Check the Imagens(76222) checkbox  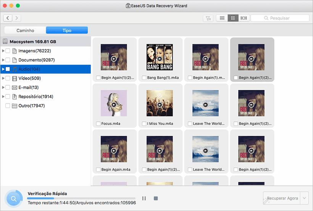tap(8, 51)
